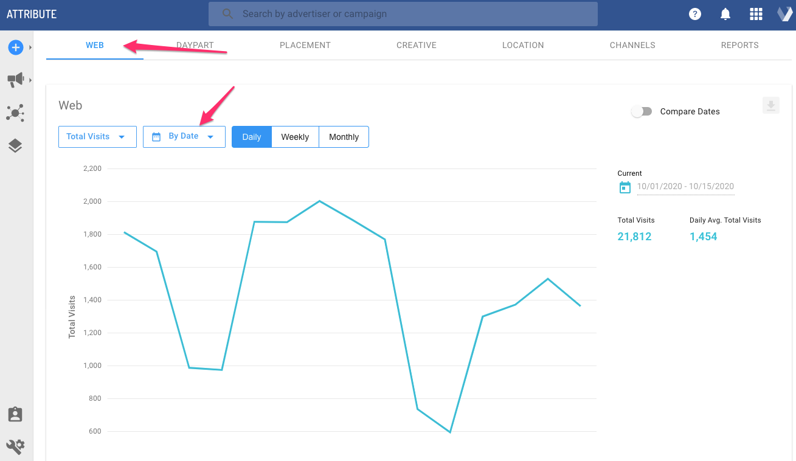The height and width of the screenshot is (461, 796).
Task: Click the help question mark icon
Action: 695,14
